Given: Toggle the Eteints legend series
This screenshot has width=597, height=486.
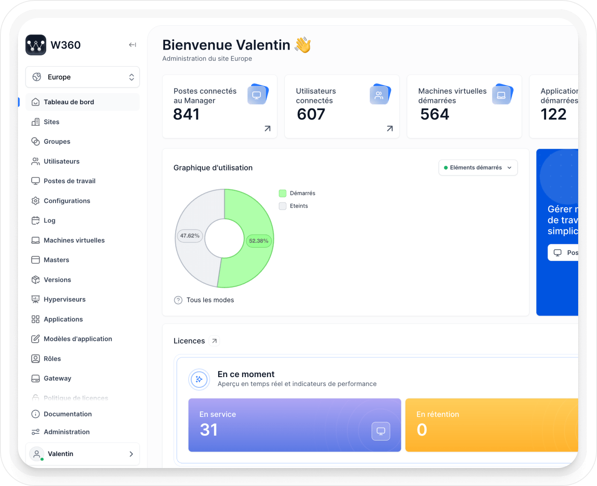Looking at the screenshot, I should 293,206.
